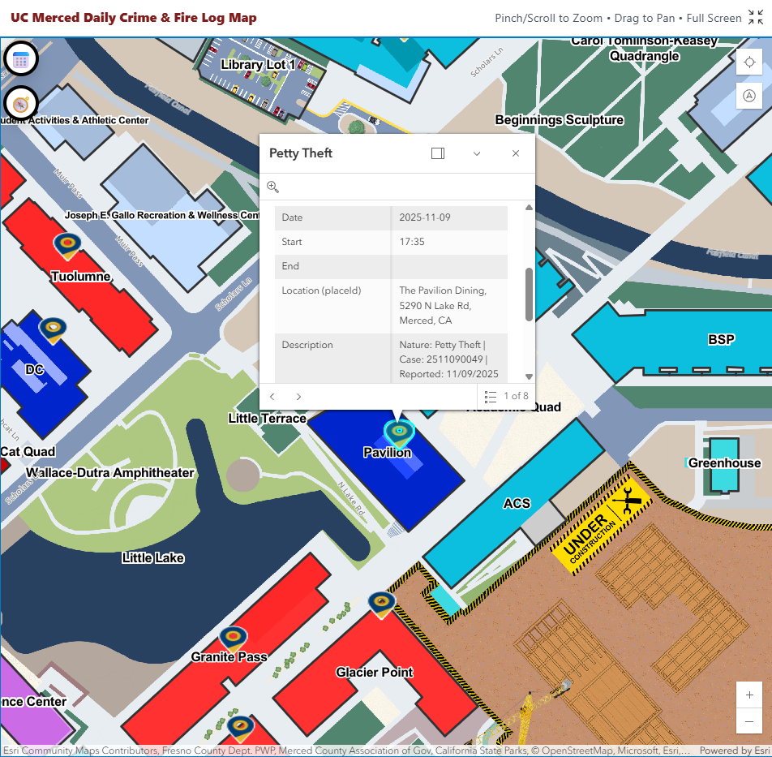Select the compass icon below the calendar
Viewport: 772px width, 757px height.
tap(21, 104)
